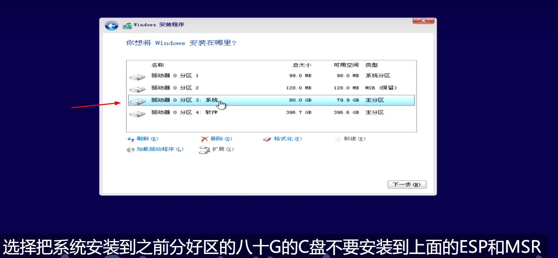Click the pink eraser format icon
The image size is (558, 258).
[x=267, y=139]
